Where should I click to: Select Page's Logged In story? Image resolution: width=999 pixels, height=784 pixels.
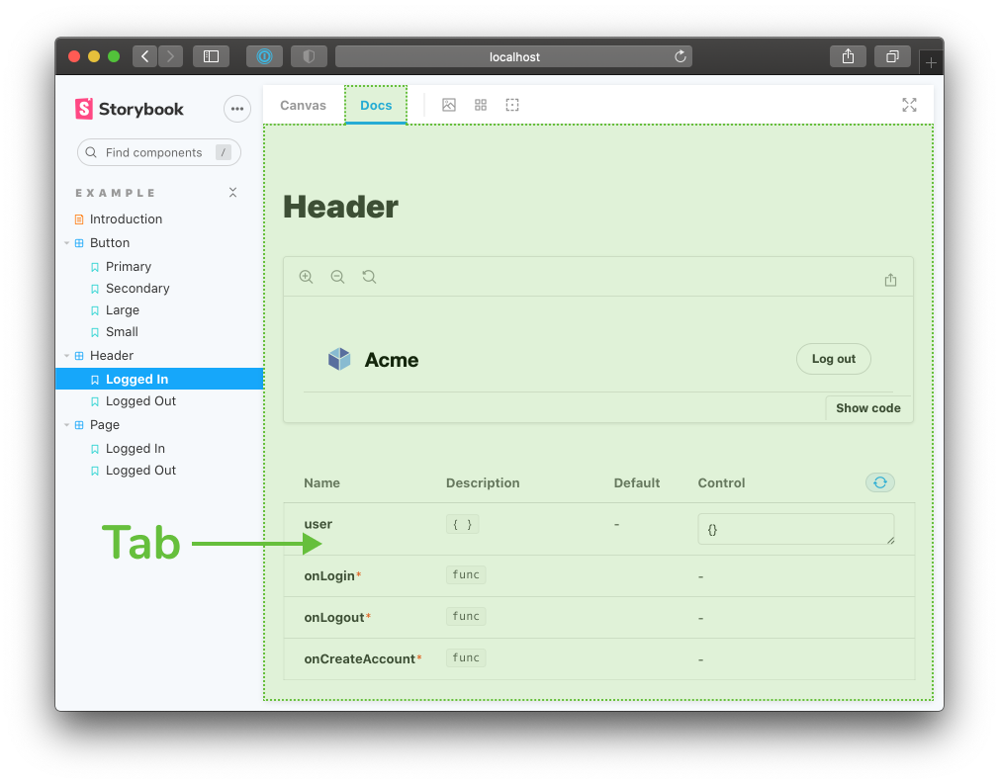coord(136,449)
